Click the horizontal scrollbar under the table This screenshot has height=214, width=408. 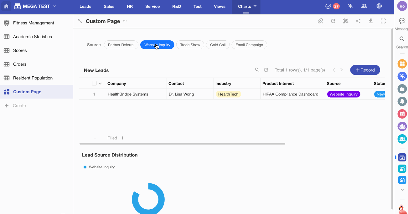pyautogui.click(x=182, y=144)
